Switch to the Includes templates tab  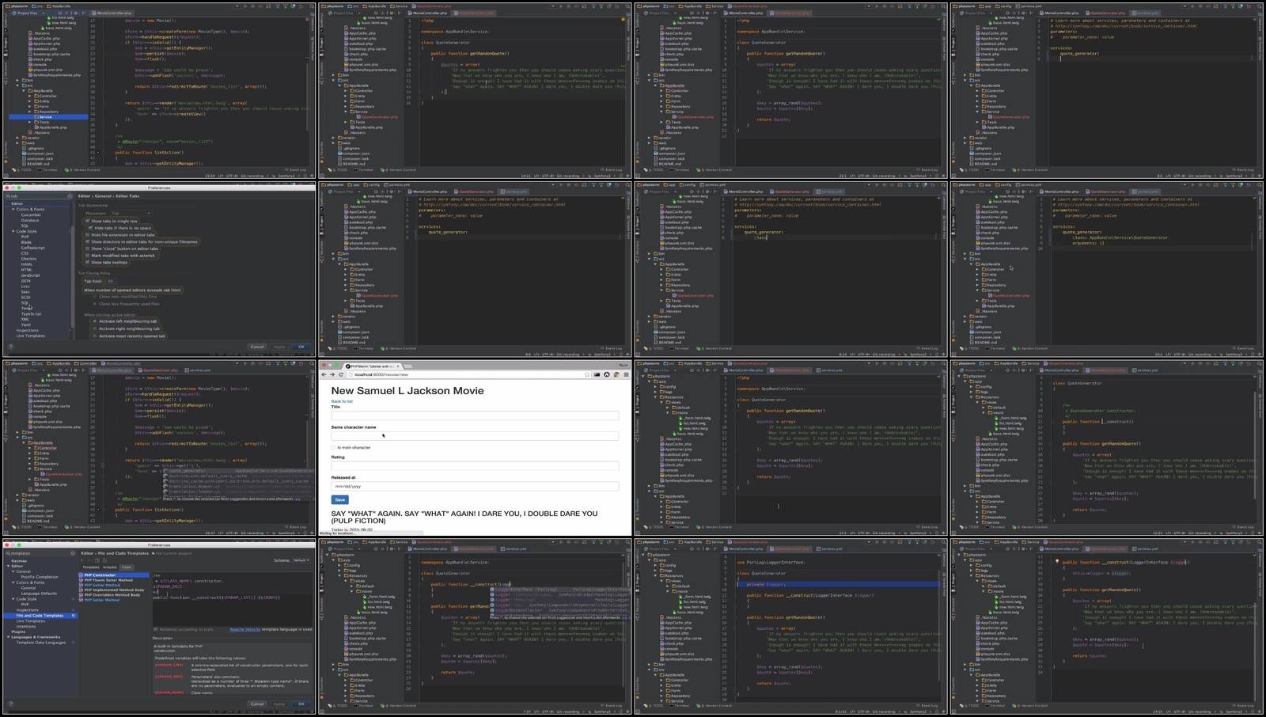pos(110,567)
